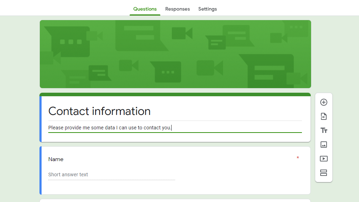Click the dark green bar atop the title card
Image resolution: width=359 pixels, height=202 pixels.
(x=175, y=94)
